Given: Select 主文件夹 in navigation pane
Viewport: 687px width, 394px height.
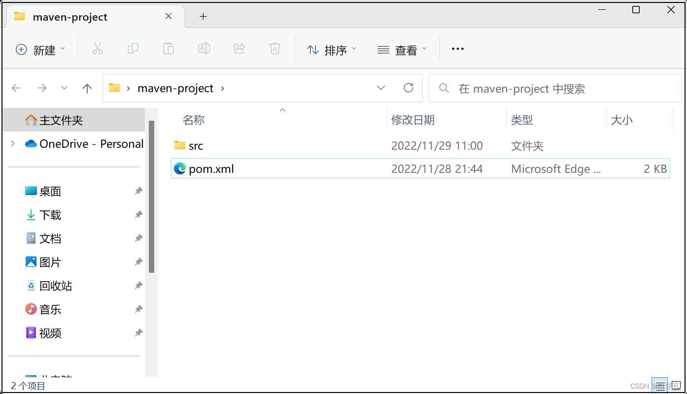Looking at the screenshot, I should (x=73, y=120).
